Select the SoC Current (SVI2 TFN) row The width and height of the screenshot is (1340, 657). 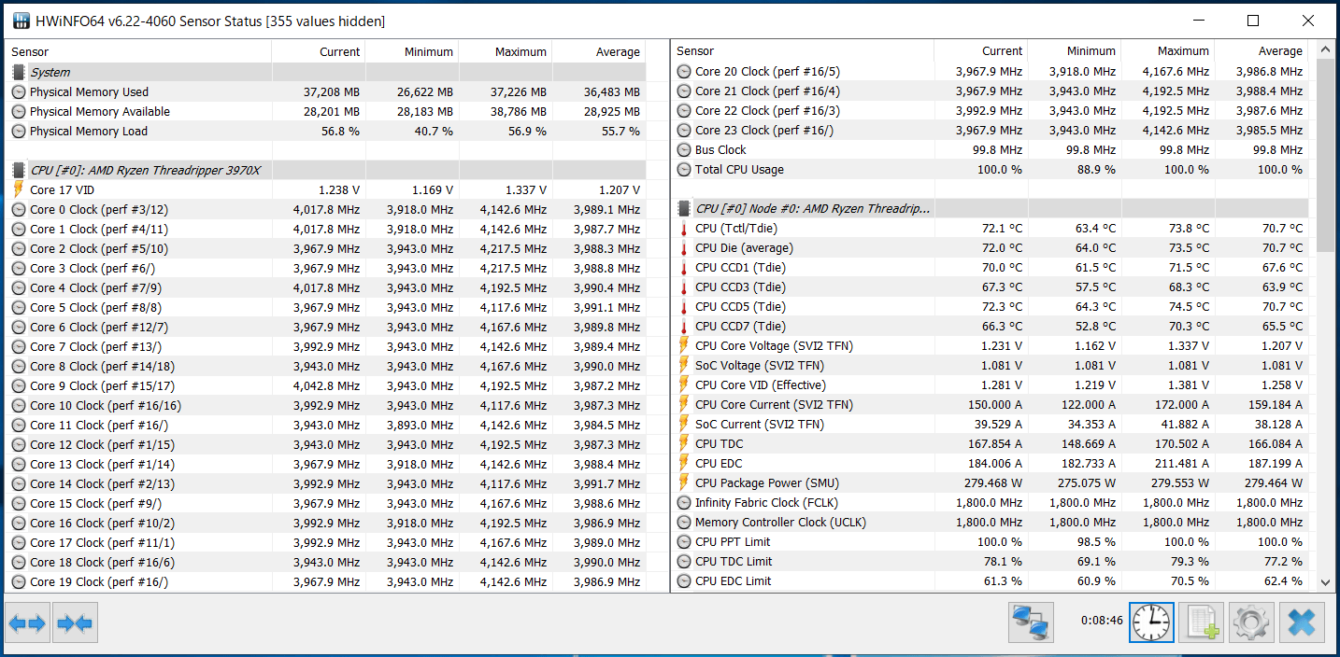pos(990,425)
